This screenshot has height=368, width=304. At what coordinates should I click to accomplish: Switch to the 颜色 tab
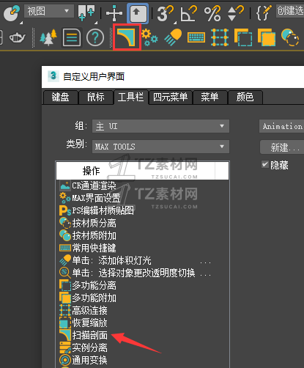coord(245,97)
